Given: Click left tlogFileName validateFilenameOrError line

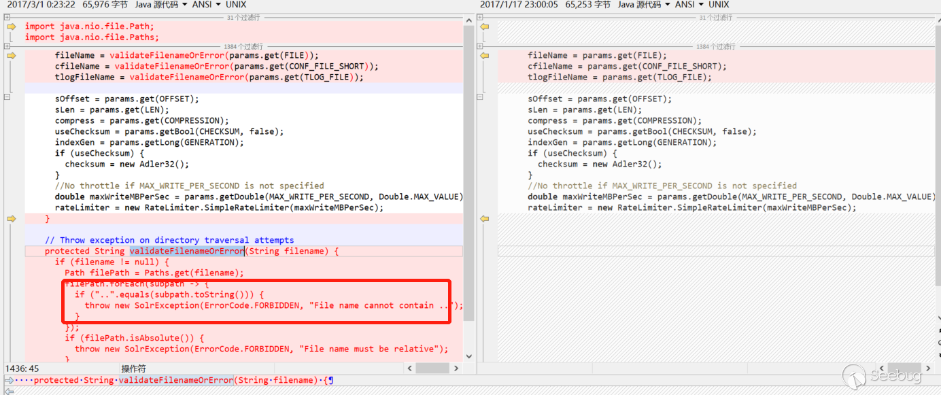Looking at the screenshot, I should click(x=209, y=77).
